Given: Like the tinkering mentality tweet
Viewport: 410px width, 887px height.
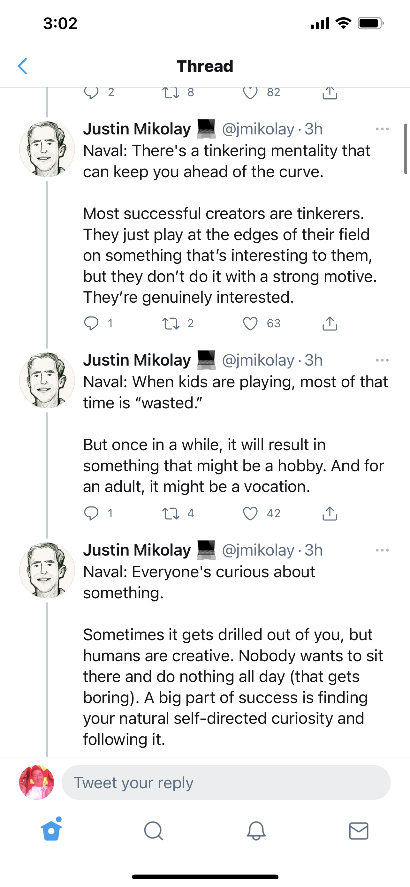Looking at the screenshot, I should 250,324.
